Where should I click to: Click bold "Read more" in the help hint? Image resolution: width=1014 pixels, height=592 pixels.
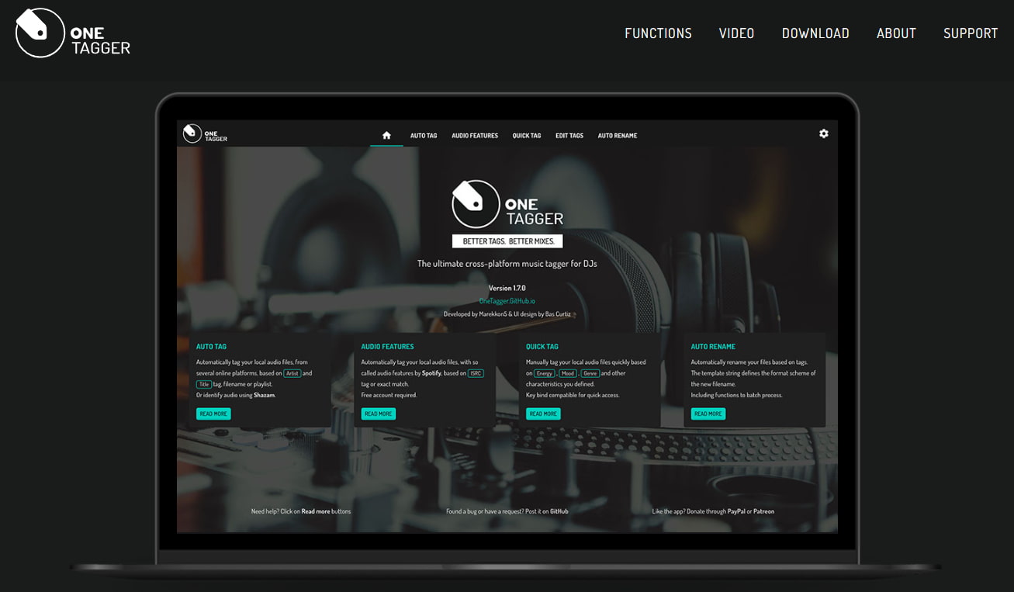pyautogui.click(x=316, y=511)
